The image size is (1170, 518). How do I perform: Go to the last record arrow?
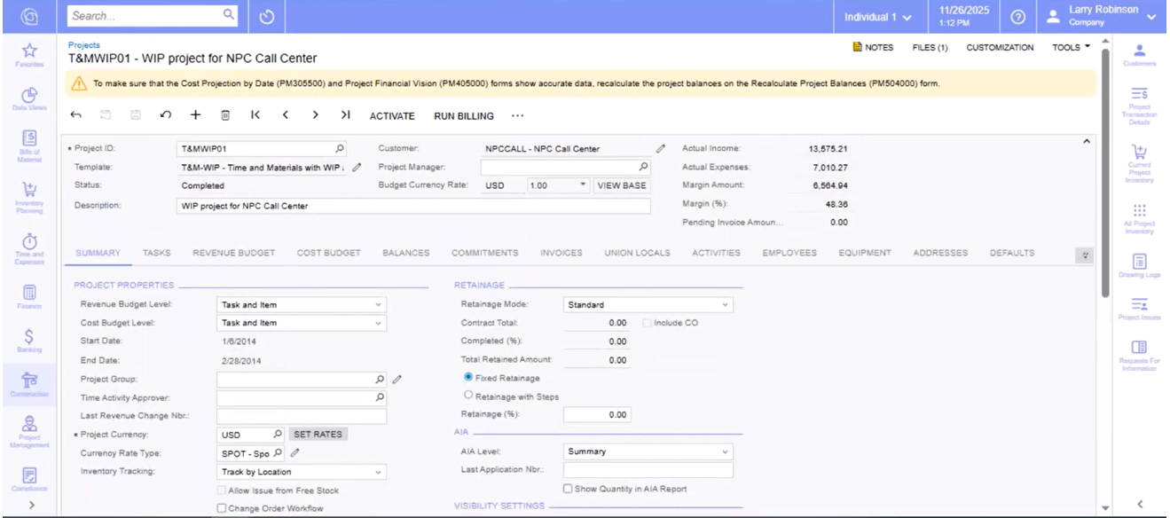pyautogui.click(x=346, y=115)
